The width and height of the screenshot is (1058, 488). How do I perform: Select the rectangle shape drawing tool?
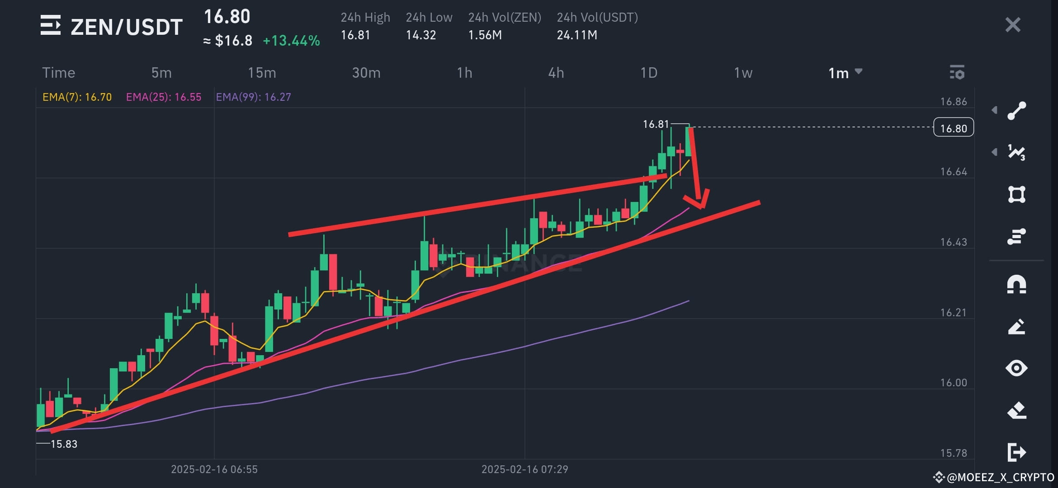pyautogui.click(x=1017, y=194)
